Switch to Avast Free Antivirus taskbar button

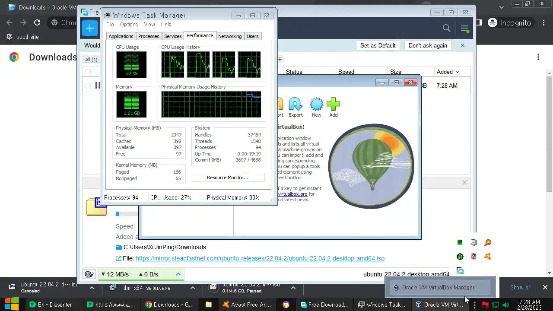pos(247,305)
